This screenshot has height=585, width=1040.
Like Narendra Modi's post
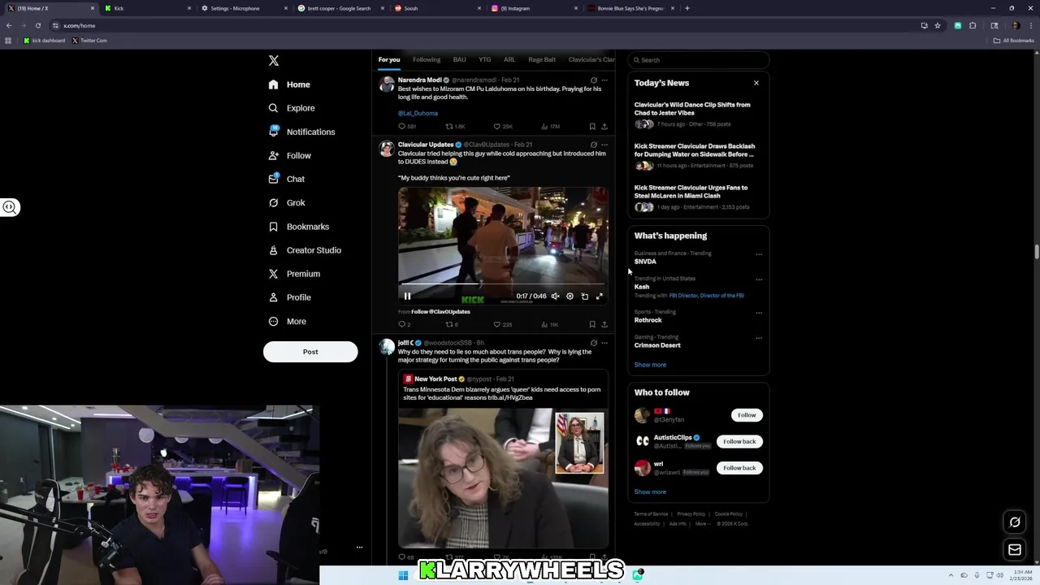click(x=503, y=127)
